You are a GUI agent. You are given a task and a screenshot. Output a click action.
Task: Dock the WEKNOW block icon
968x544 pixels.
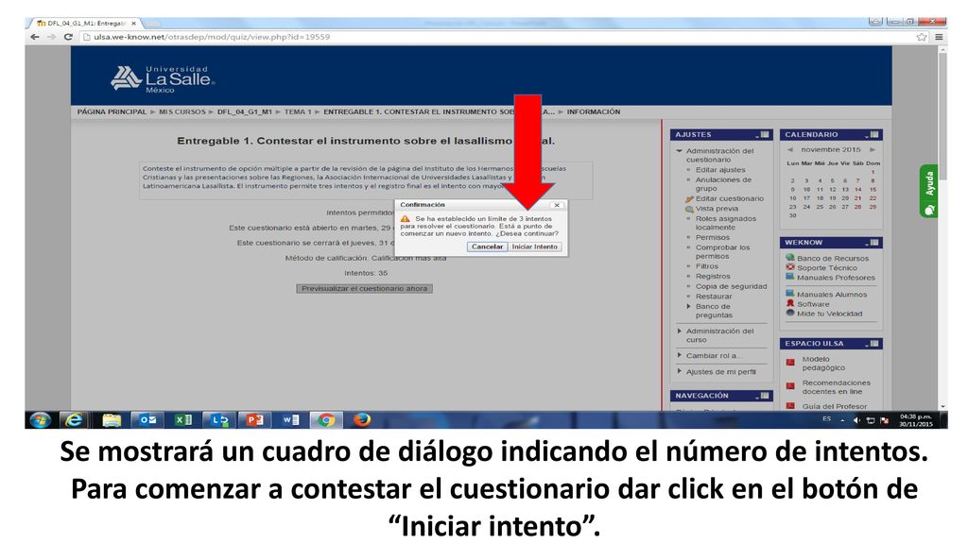pyautogui.click(x=874, y=243)
